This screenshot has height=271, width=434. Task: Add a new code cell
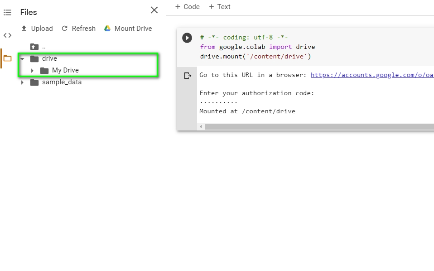pos(187,6)
